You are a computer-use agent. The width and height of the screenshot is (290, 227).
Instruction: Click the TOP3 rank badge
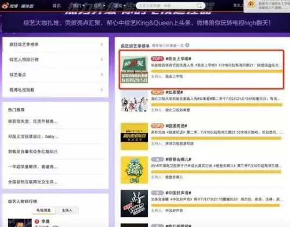click(x=157, y=126)
